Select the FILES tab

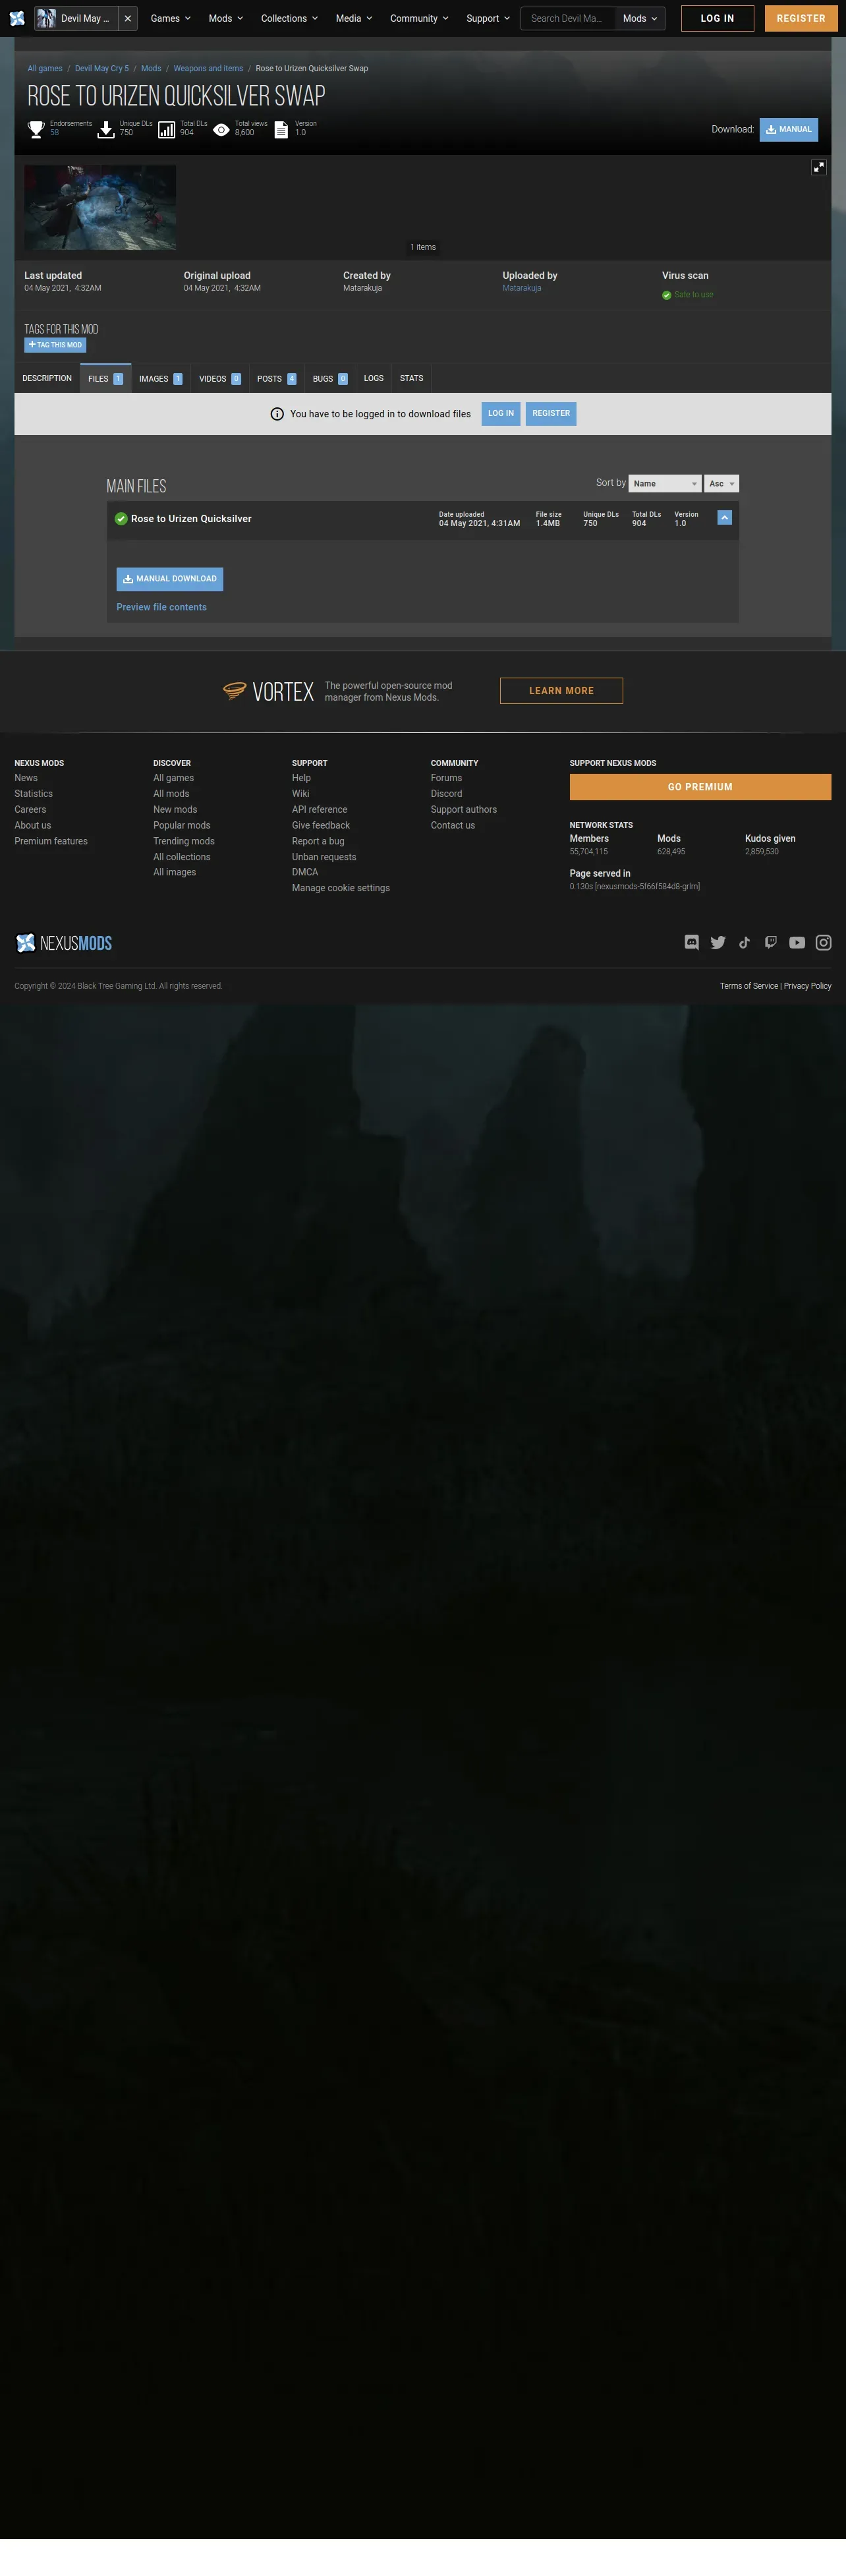pyautogui.click(x=105, y=378)
